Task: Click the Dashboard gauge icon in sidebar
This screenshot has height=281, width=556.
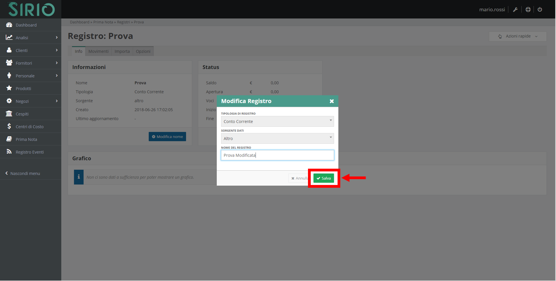Action: 9,25
